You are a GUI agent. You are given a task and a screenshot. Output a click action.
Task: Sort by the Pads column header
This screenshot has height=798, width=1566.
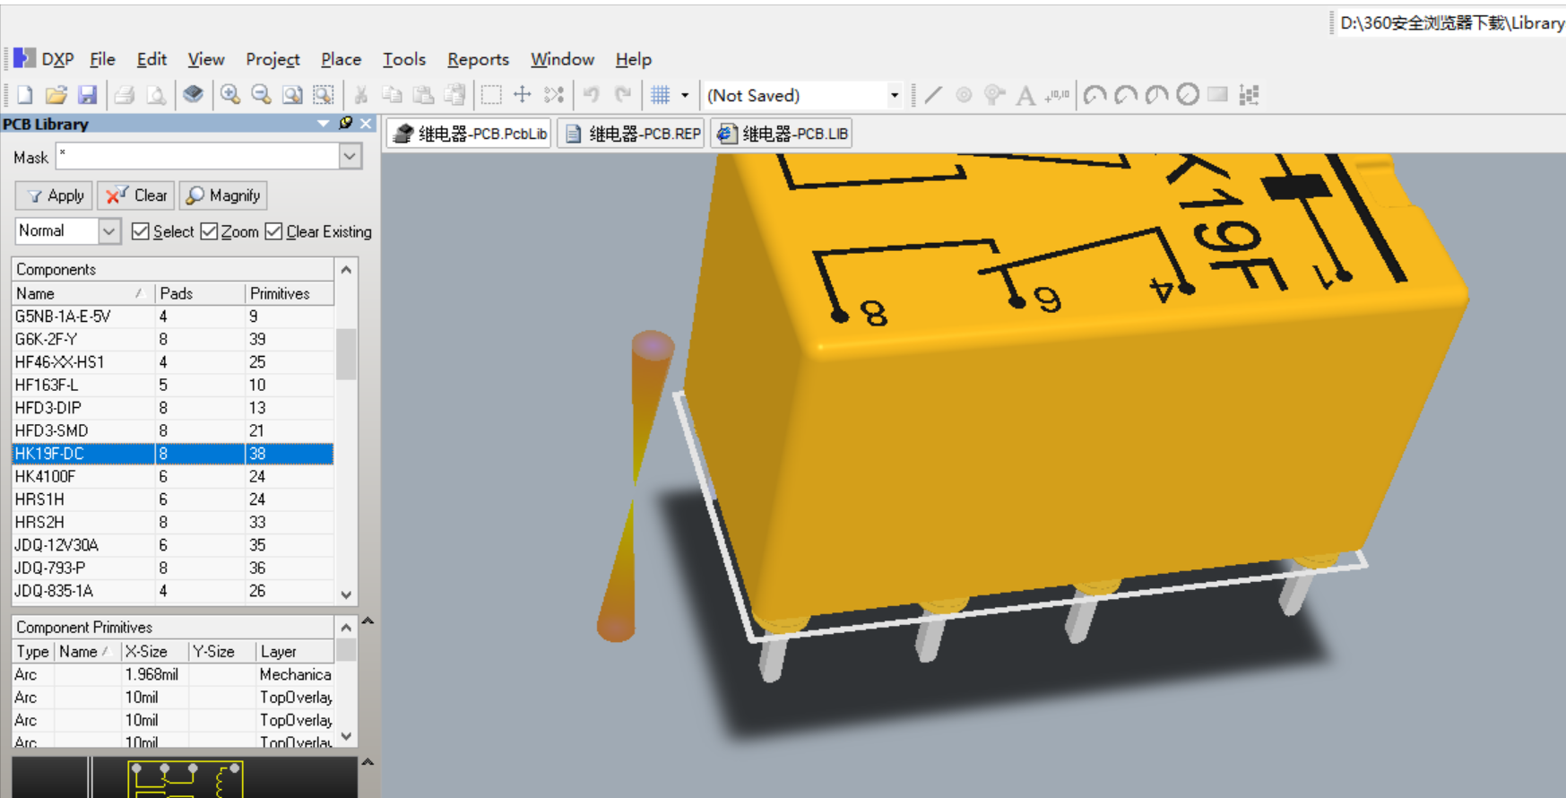pos(200,293)
